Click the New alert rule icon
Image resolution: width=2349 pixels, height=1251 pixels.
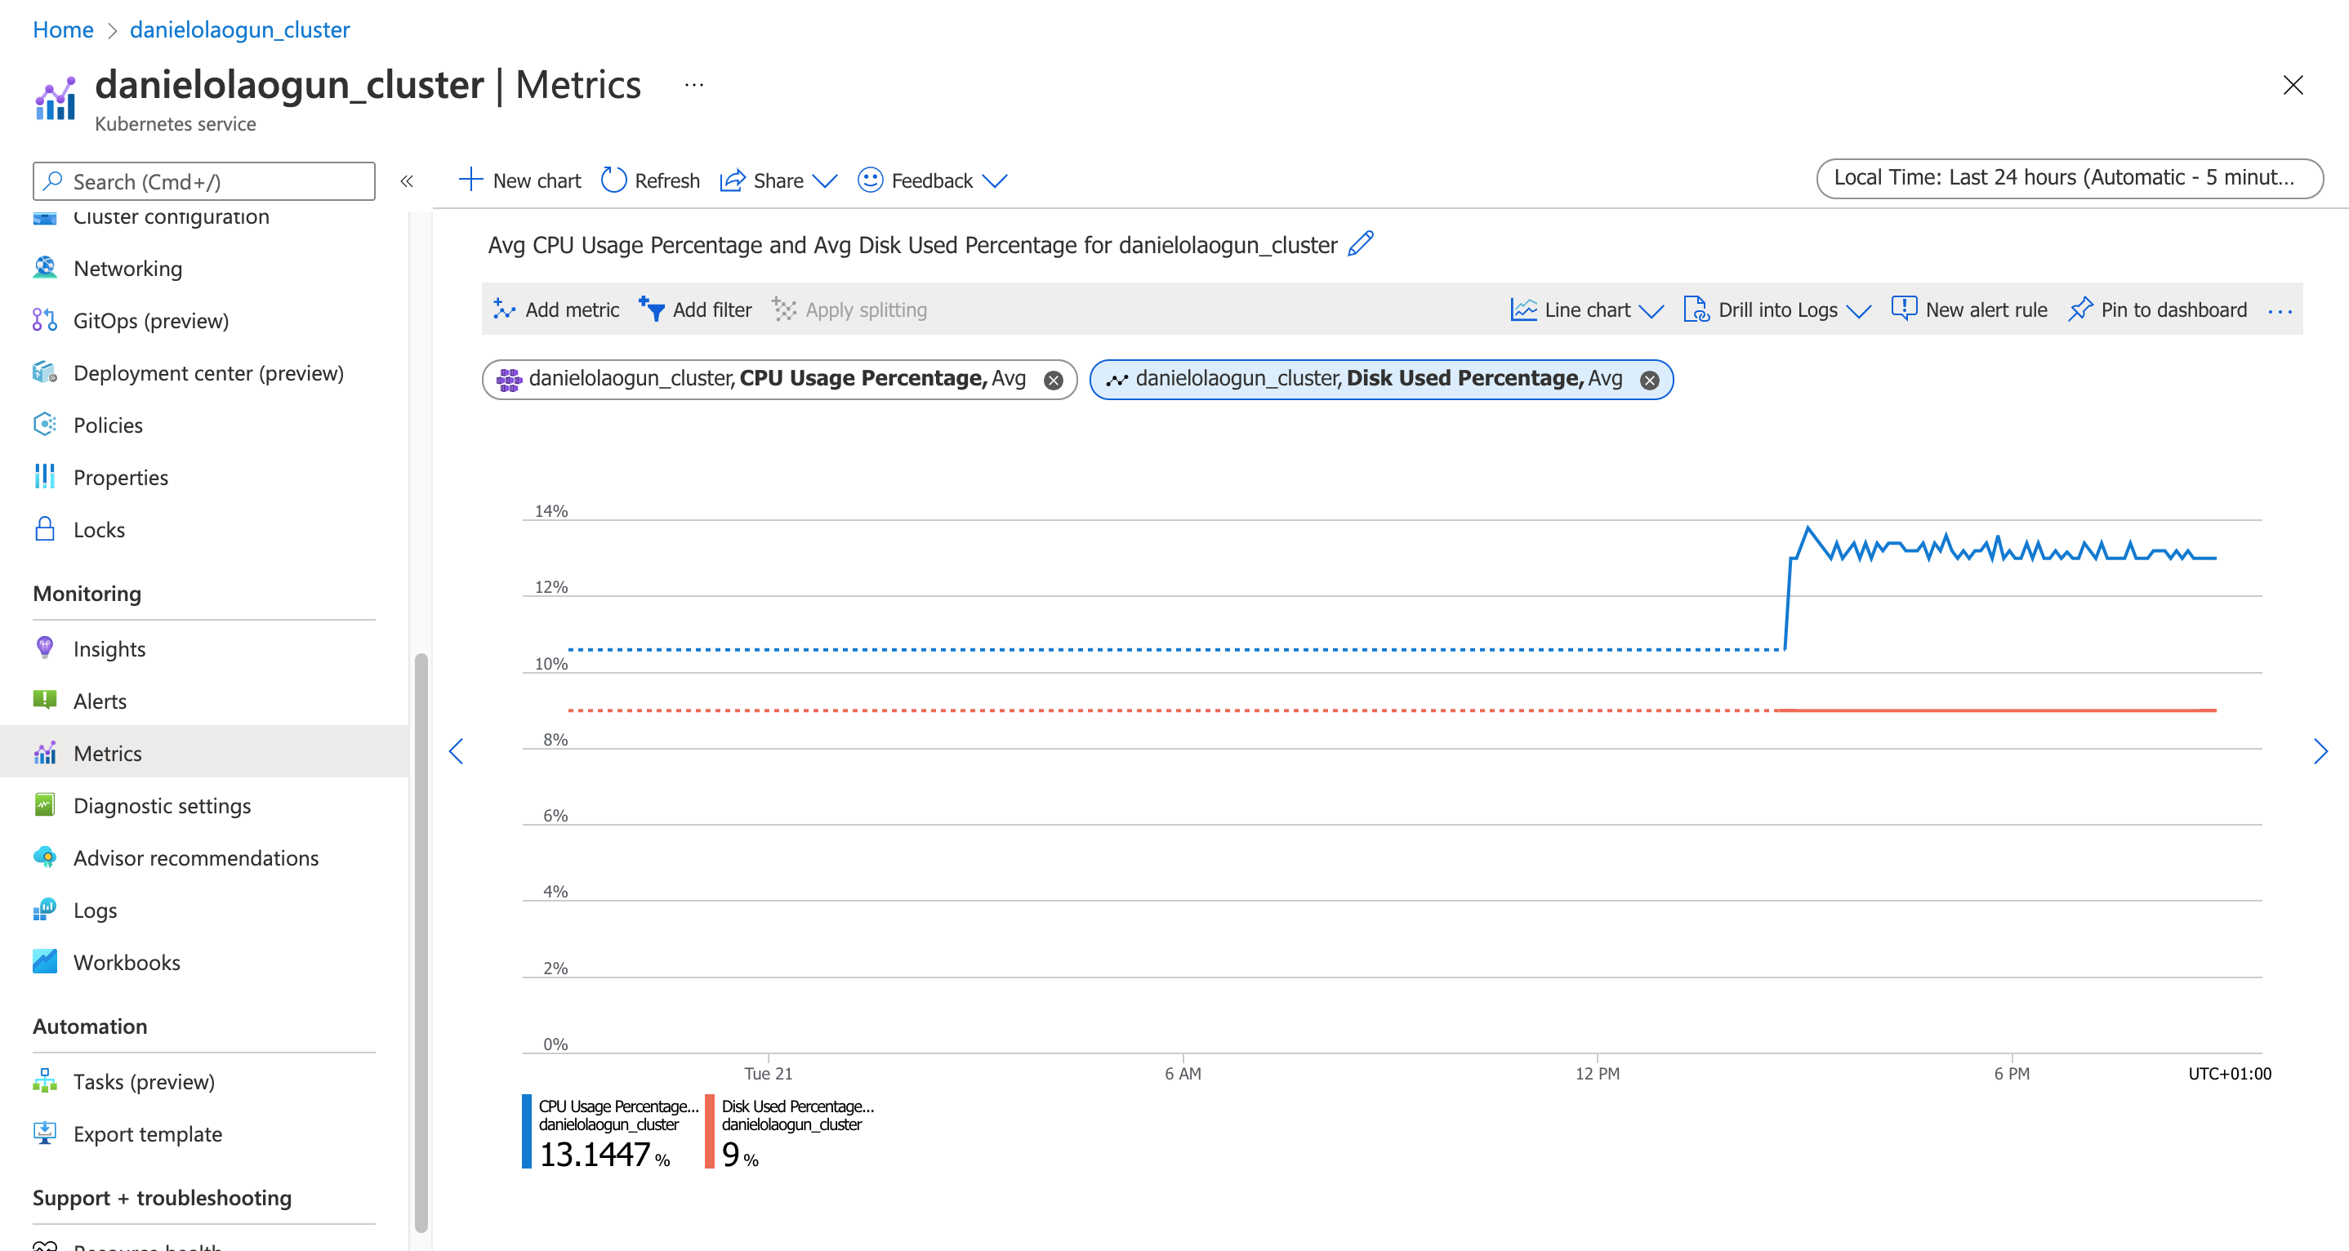(1904, 309)
